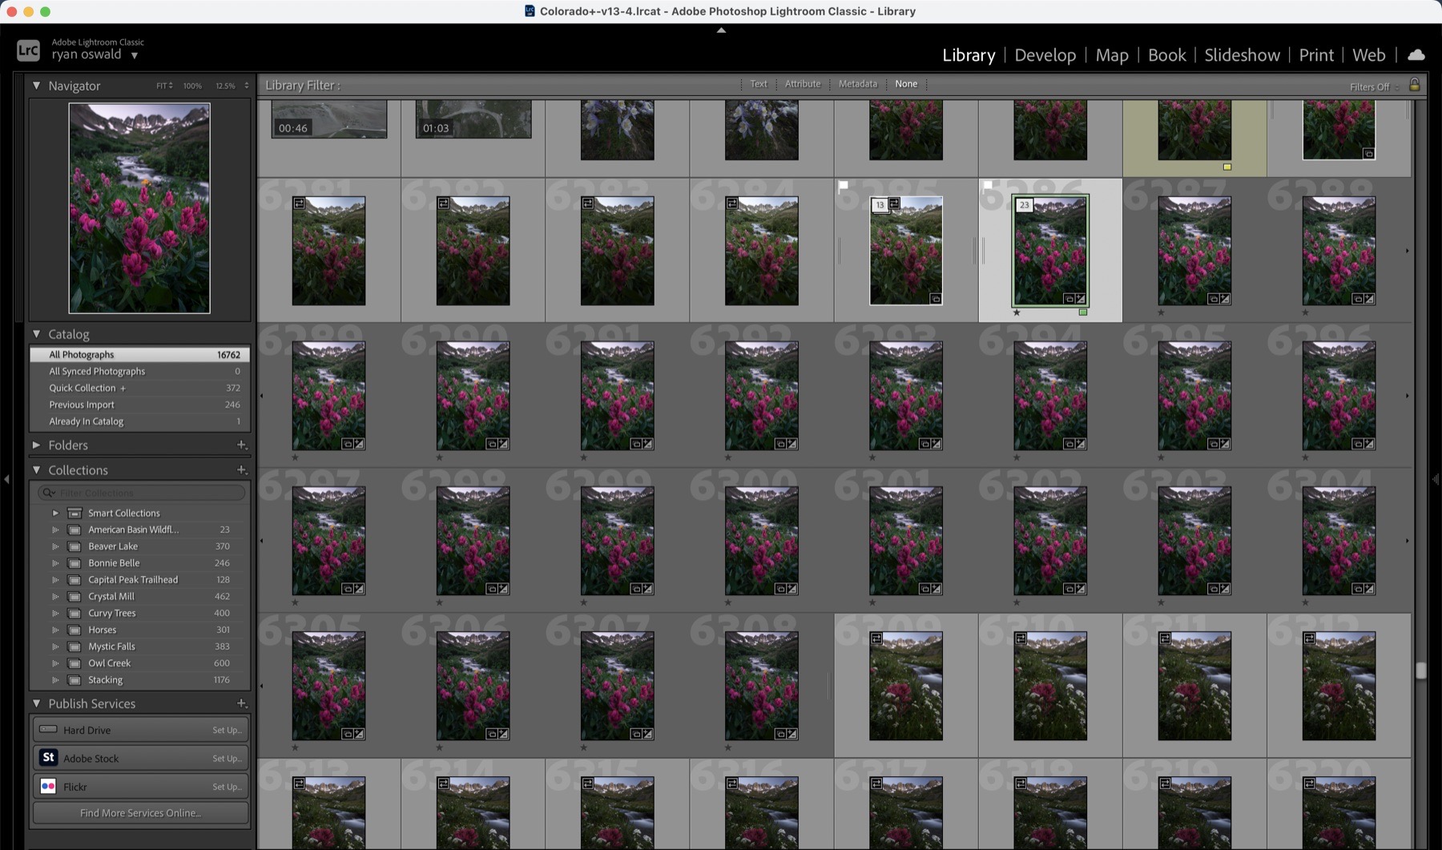Image resolution: width=1442 pixels, height=850 pixels.
Task: Click the Lrc application logo
Action: pos(28,50)
